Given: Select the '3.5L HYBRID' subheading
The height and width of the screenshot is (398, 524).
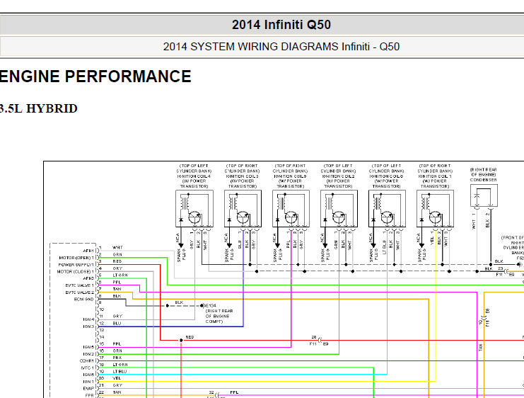Looking at the screenshot, I should [x=39, y=108].
